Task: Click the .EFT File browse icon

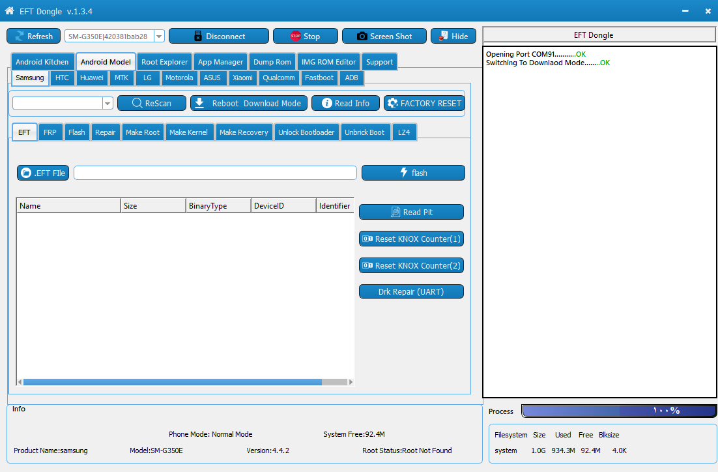Action: click(x=26, y=173)
